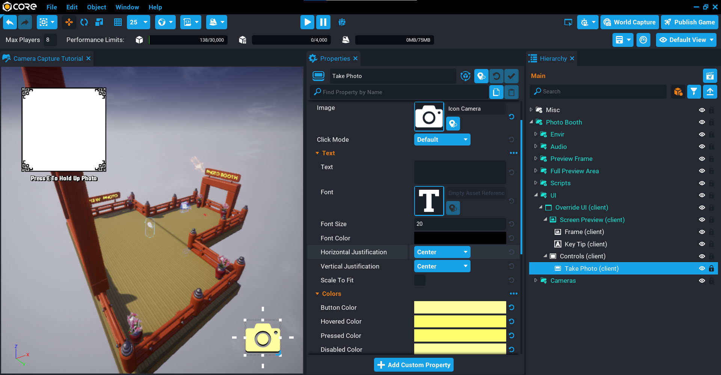This screenshot has width=721, height=375.
Task: Click the hierarchy filter funnel icon
Action: [x=694, y=91]
